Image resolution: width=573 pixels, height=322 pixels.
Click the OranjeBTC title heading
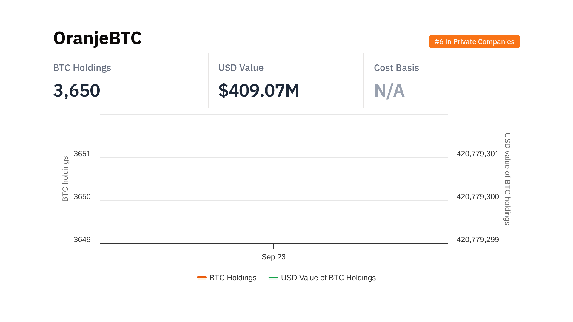pos(97,38)
